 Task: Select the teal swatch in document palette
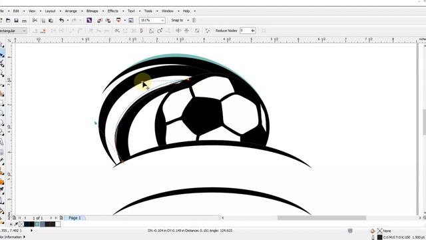tap(37, 224)
